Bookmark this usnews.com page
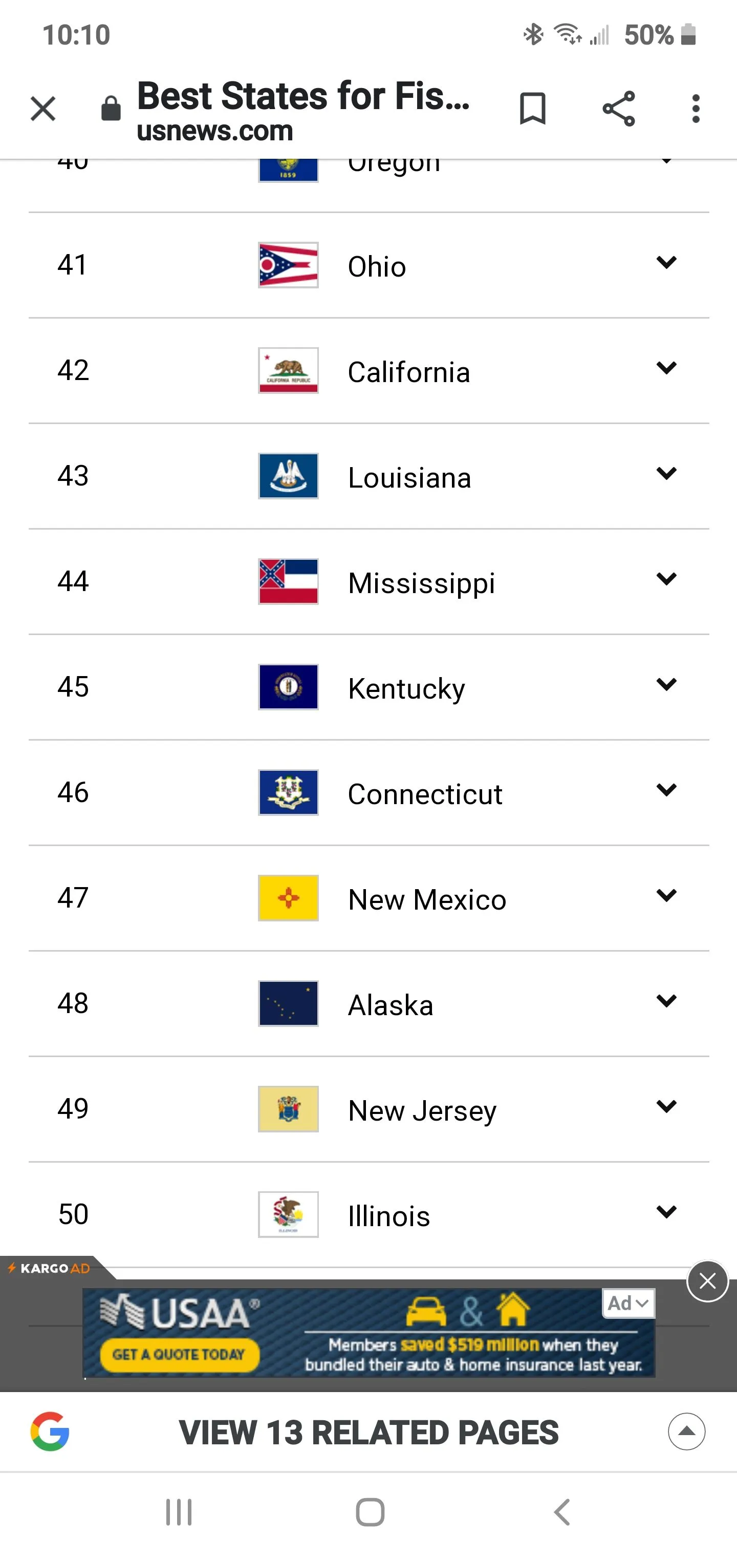 [x=532, y=110]
